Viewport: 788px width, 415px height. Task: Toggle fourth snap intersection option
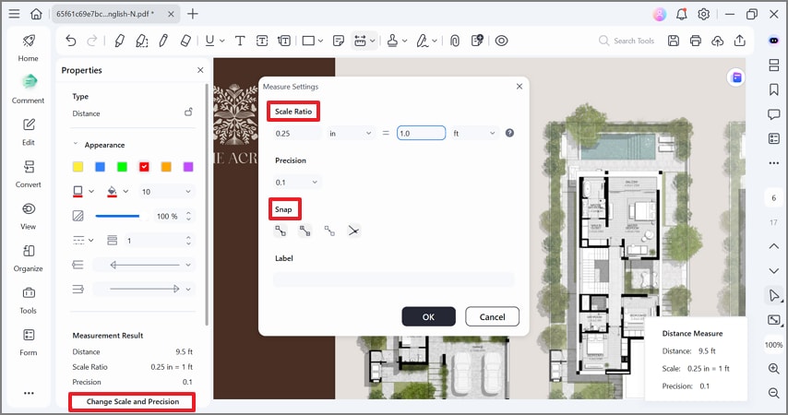(353, 231)
